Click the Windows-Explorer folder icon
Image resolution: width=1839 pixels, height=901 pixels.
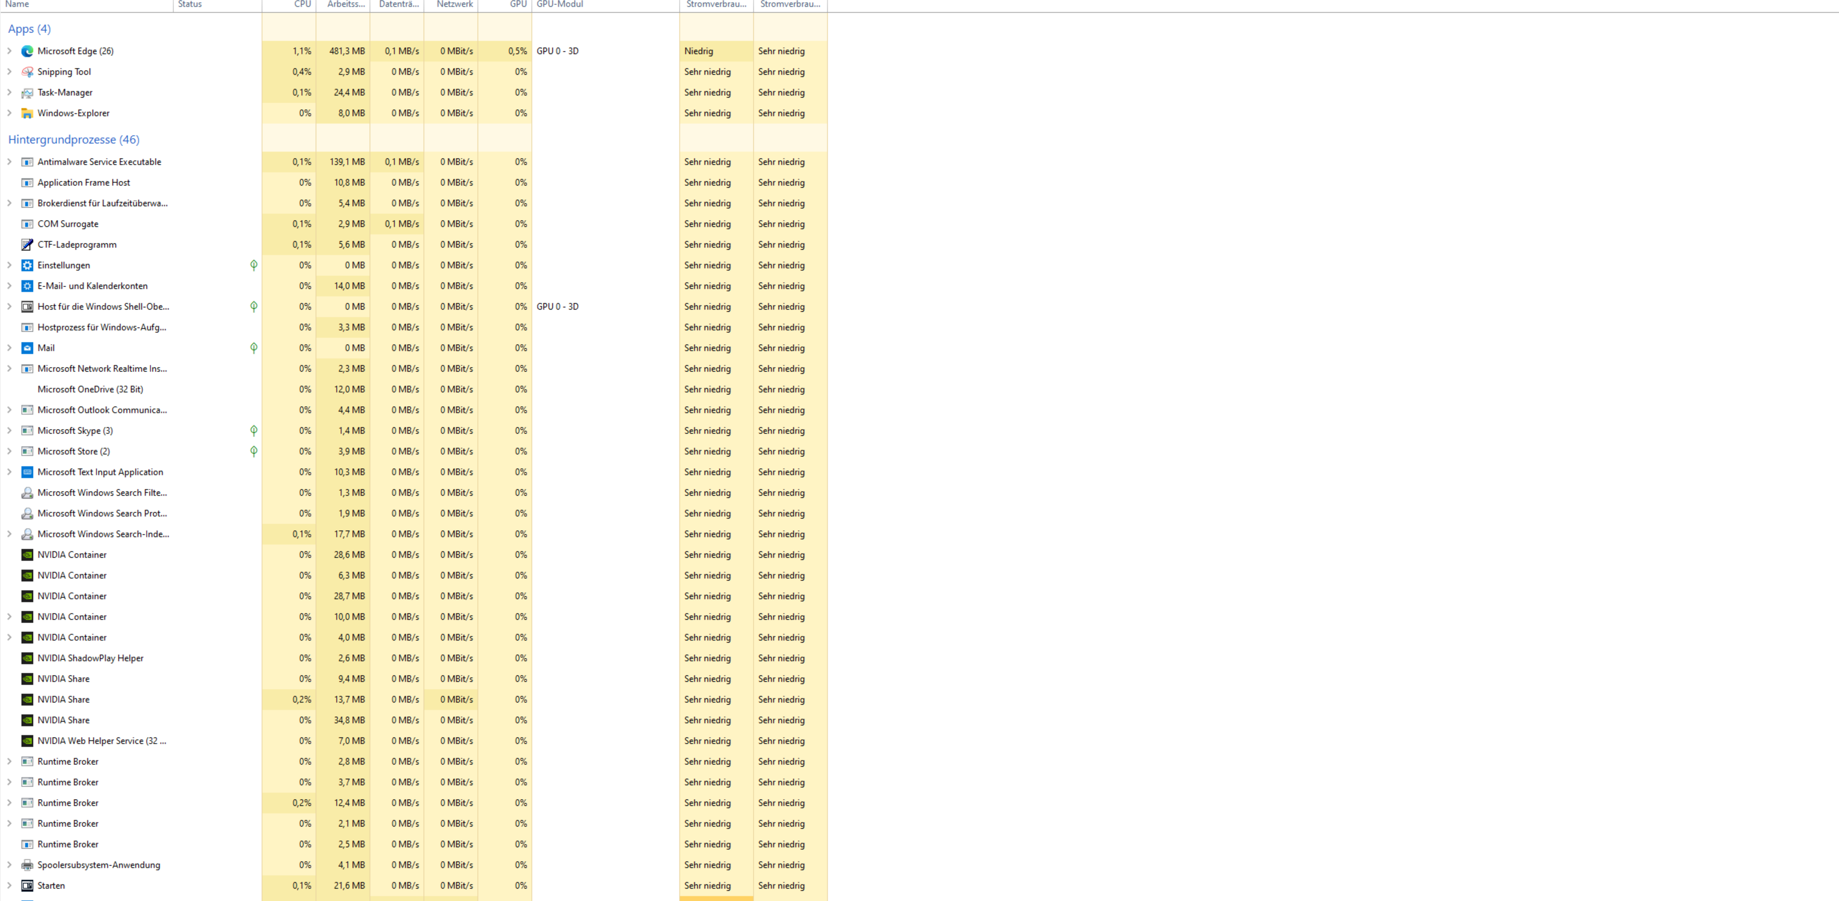[x=27, y=113]
